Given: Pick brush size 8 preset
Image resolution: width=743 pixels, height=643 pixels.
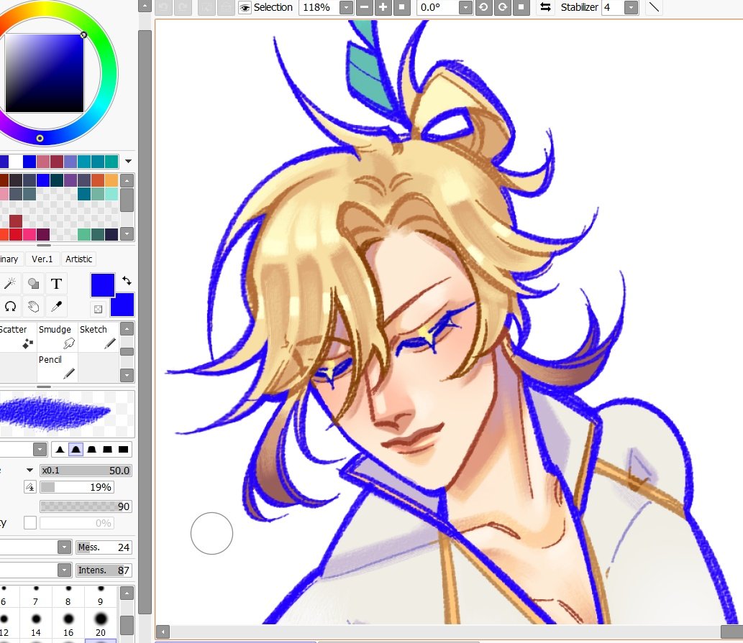Looking at the screenshot, I should (x=68, y=596).
